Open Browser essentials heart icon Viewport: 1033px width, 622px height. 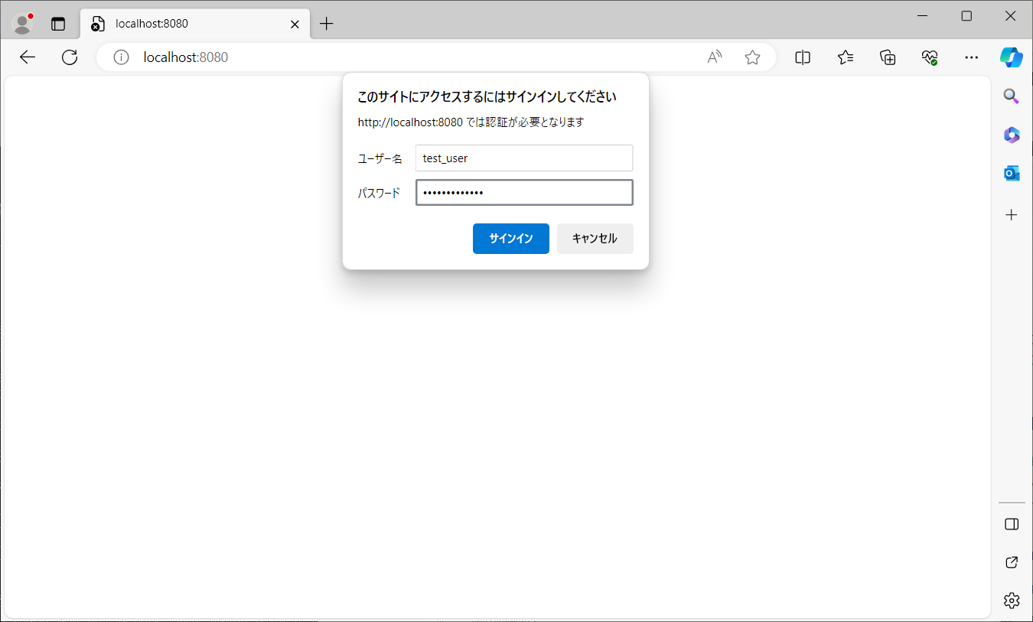pos(930,57)
